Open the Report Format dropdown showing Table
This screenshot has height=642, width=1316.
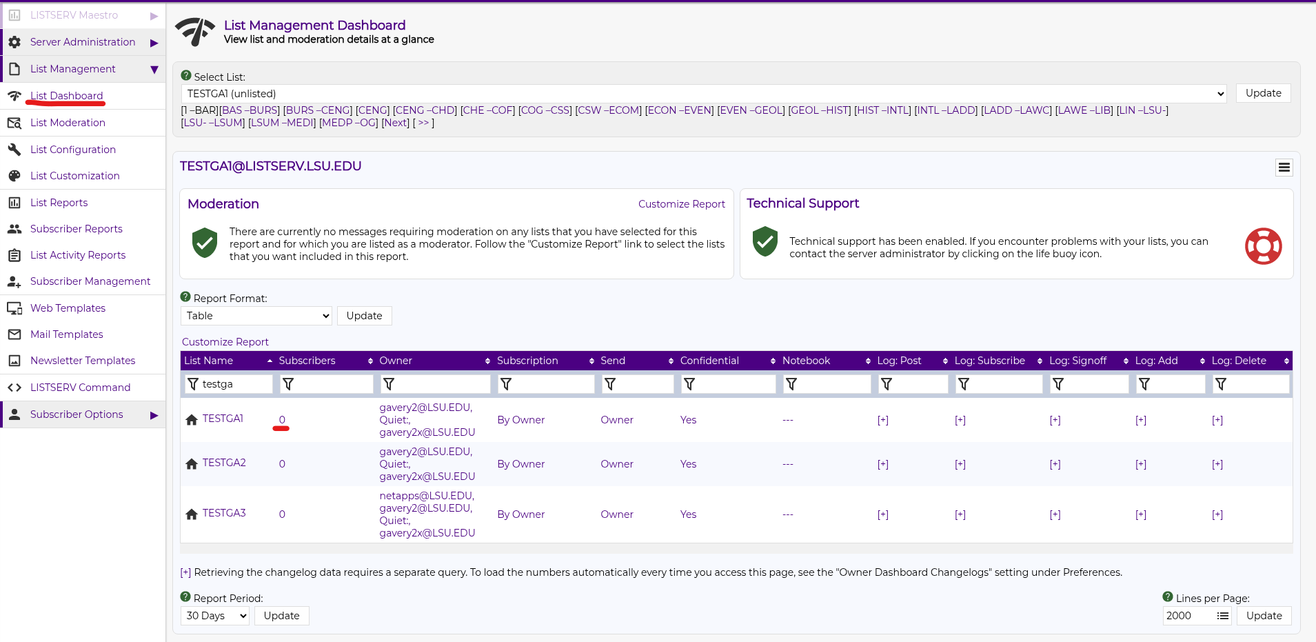tap(256, 315)
